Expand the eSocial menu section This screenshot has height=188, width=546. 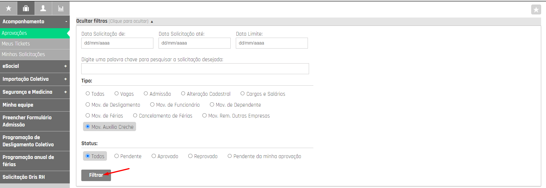click(35, 66)
